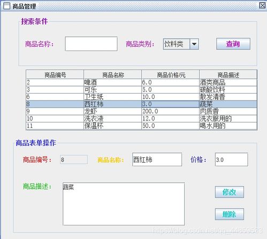
Task: Click the 商品描述 column header
Action: click(x=228, y=75)
